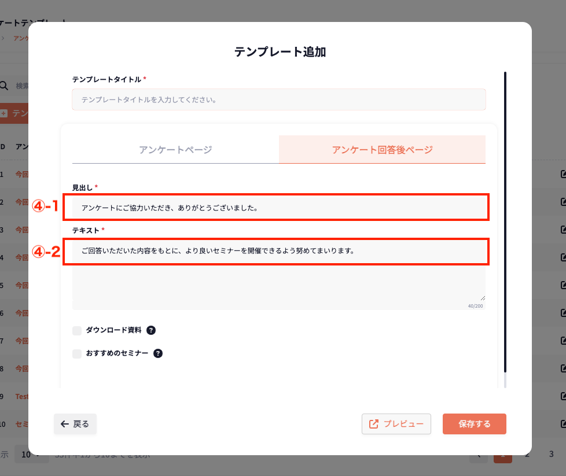Click the previous page arrow

pos(478,455)
